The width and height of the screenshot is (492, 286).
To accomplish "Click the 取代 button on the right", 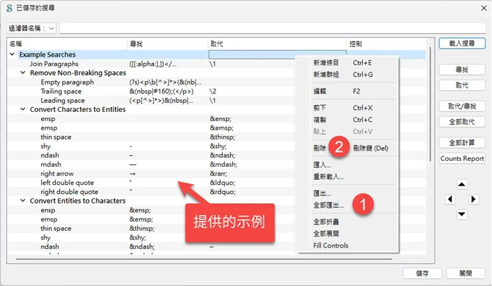I will [x=462, y=85].
